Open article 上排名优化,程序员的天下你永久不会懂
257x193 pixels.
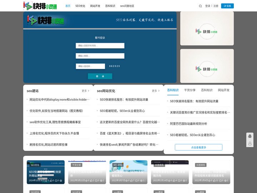(54, 133)
